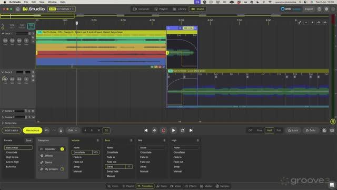
Task: Open the Window menu
Action: (x=52, y=2)
